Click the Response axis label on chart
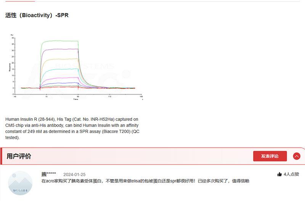 [10, 67]
